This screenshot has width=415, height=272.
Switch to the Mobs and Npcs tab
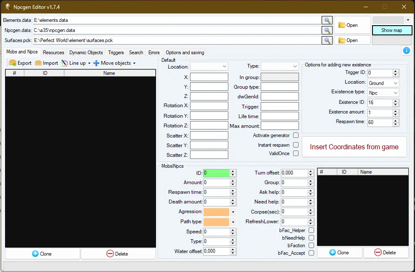click(22, 52)
